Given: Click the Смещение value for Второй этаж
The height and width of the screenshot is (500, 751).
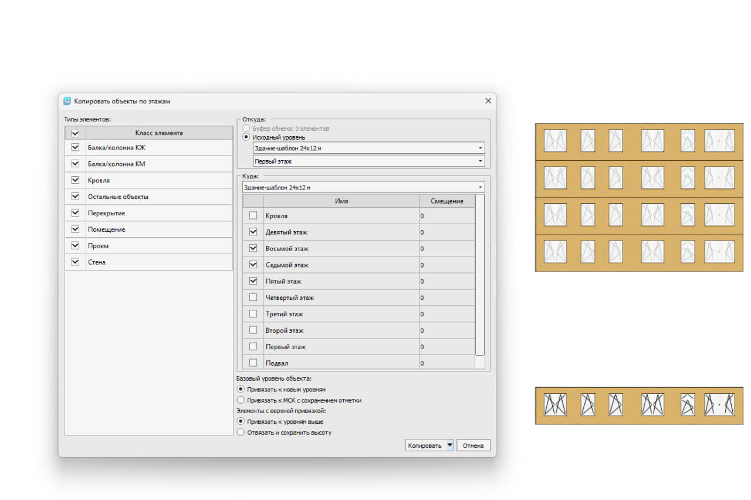Looking at the screenshot, I should (447, 330).
